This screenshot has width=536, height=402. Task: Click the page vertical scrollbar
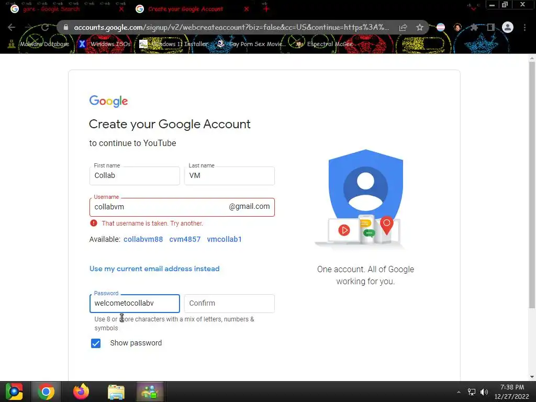click(x=532, y=185)
